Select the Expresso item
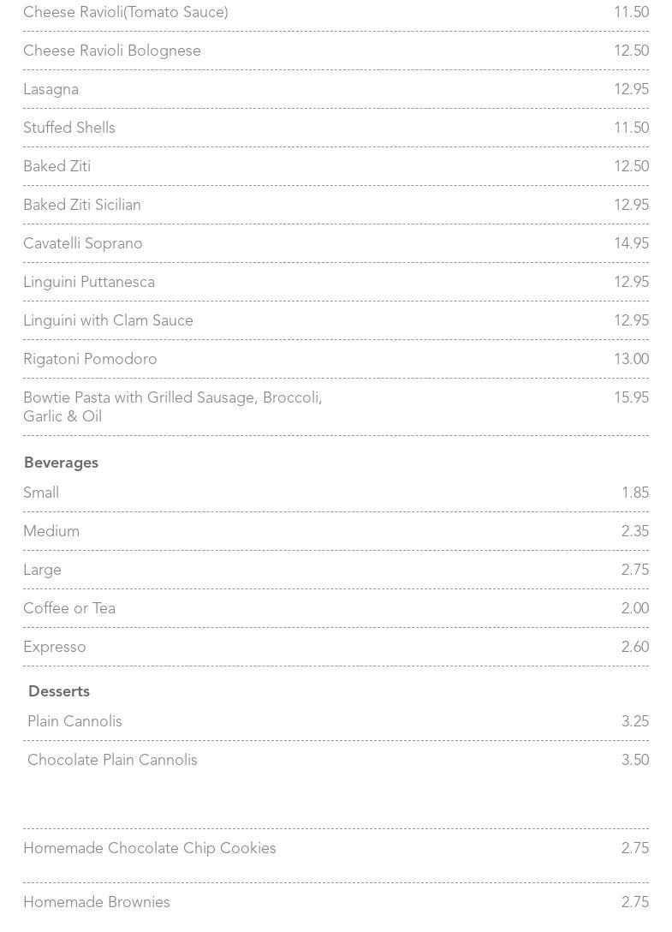The width and height of the screenshot is (672, 932). tap(55, 648)
